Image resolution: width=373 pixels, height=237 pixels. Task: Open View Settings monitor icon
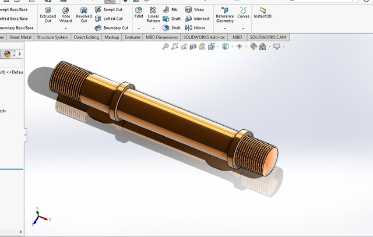pos(276,47)
